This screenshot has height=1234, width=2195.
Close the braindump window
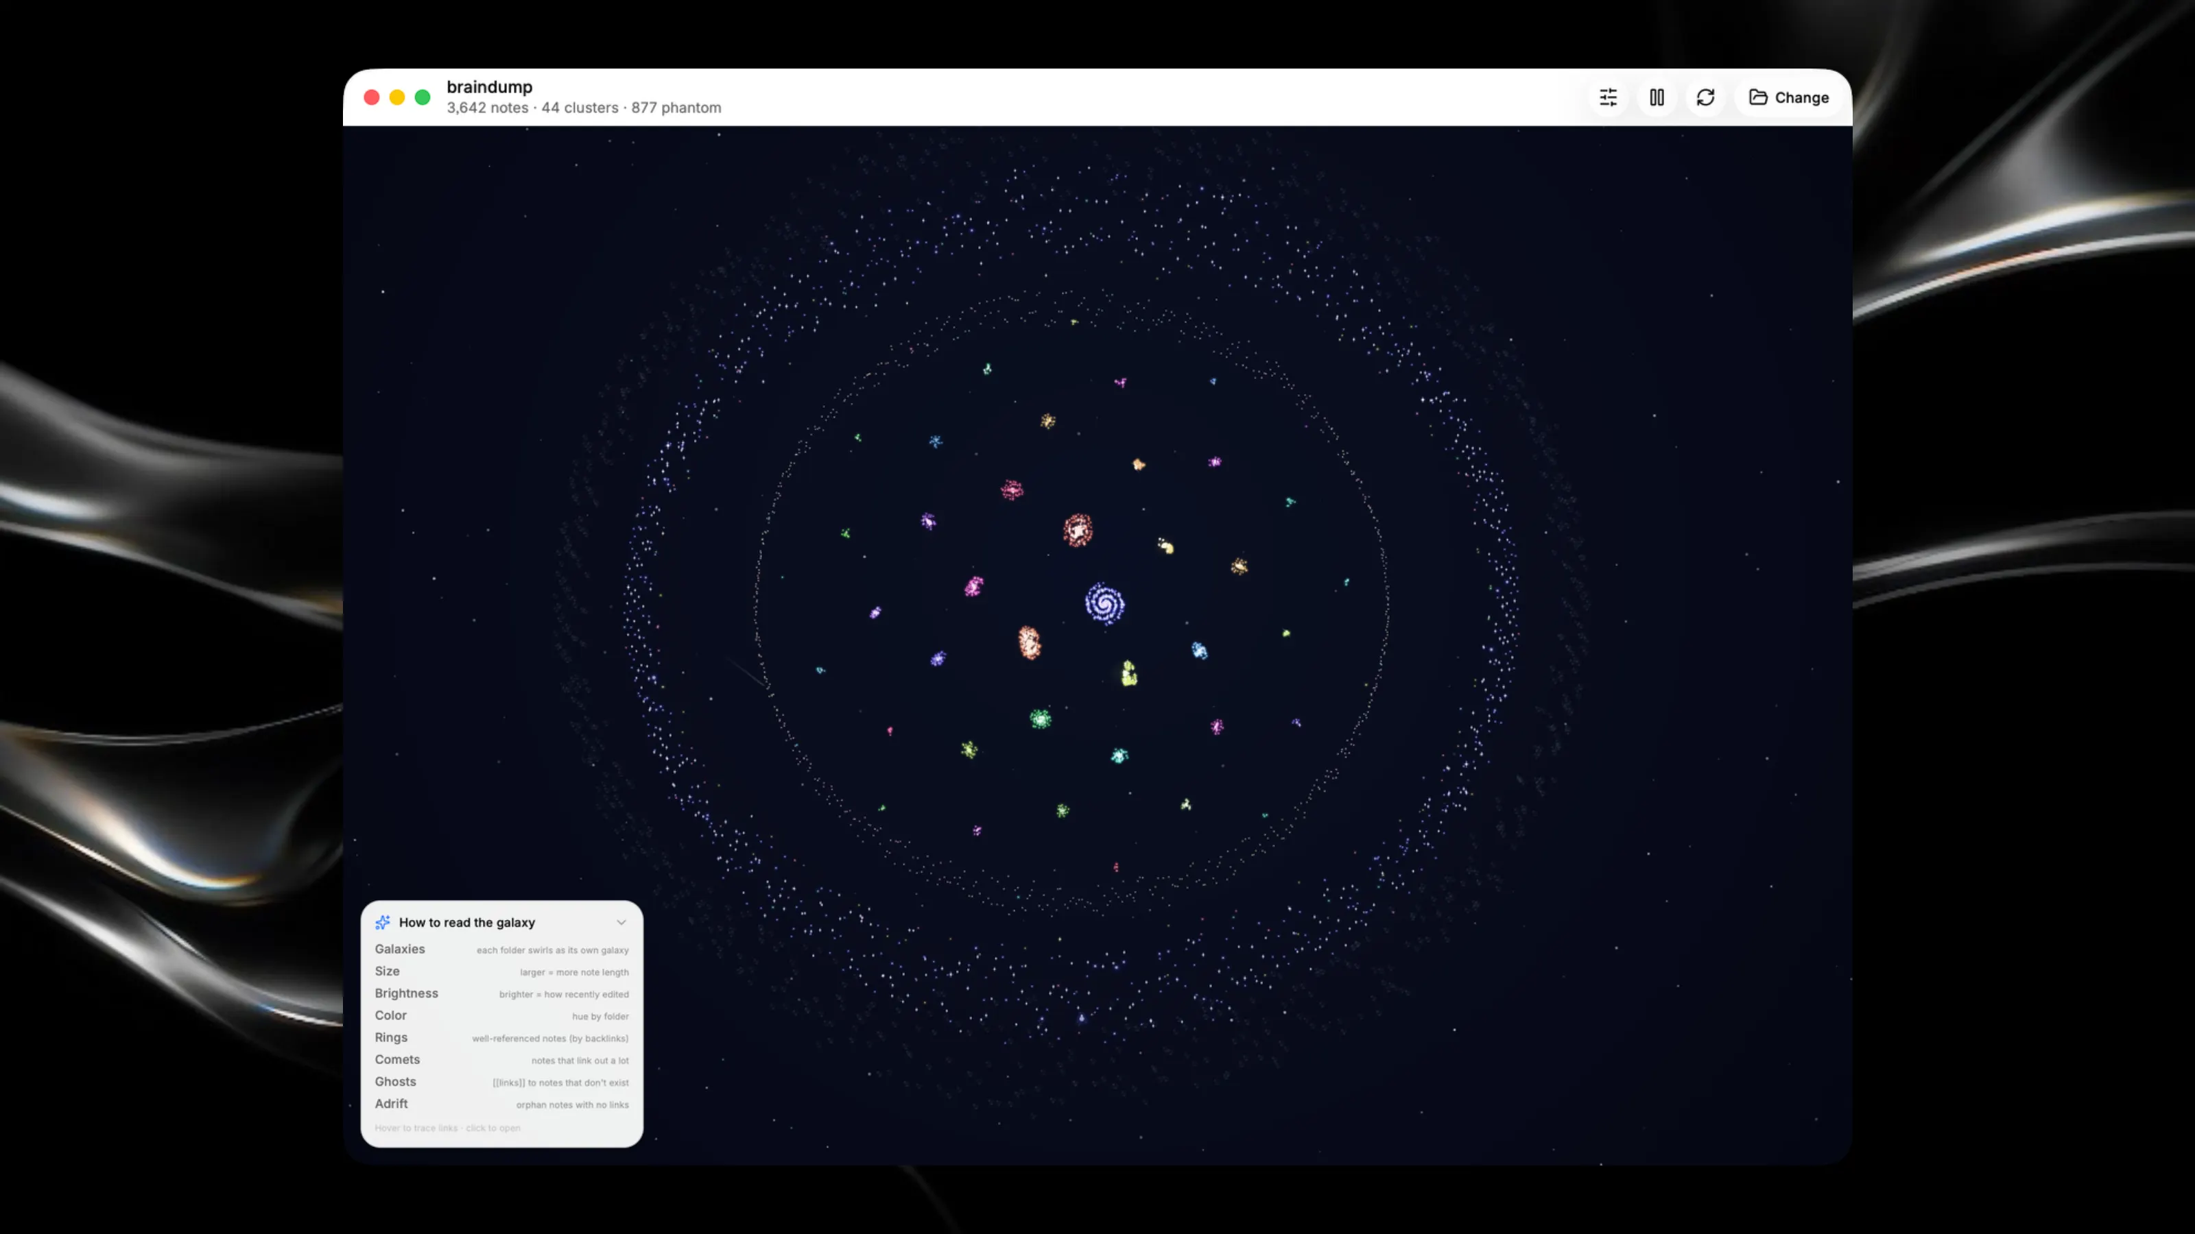[372, 97]
